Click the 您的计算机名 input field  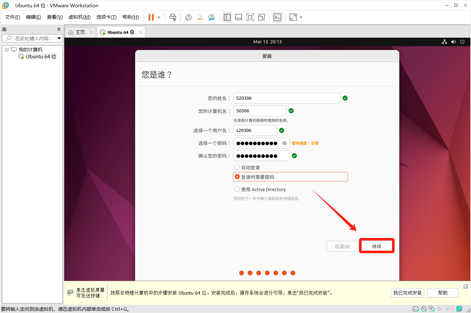coord(260,111)
